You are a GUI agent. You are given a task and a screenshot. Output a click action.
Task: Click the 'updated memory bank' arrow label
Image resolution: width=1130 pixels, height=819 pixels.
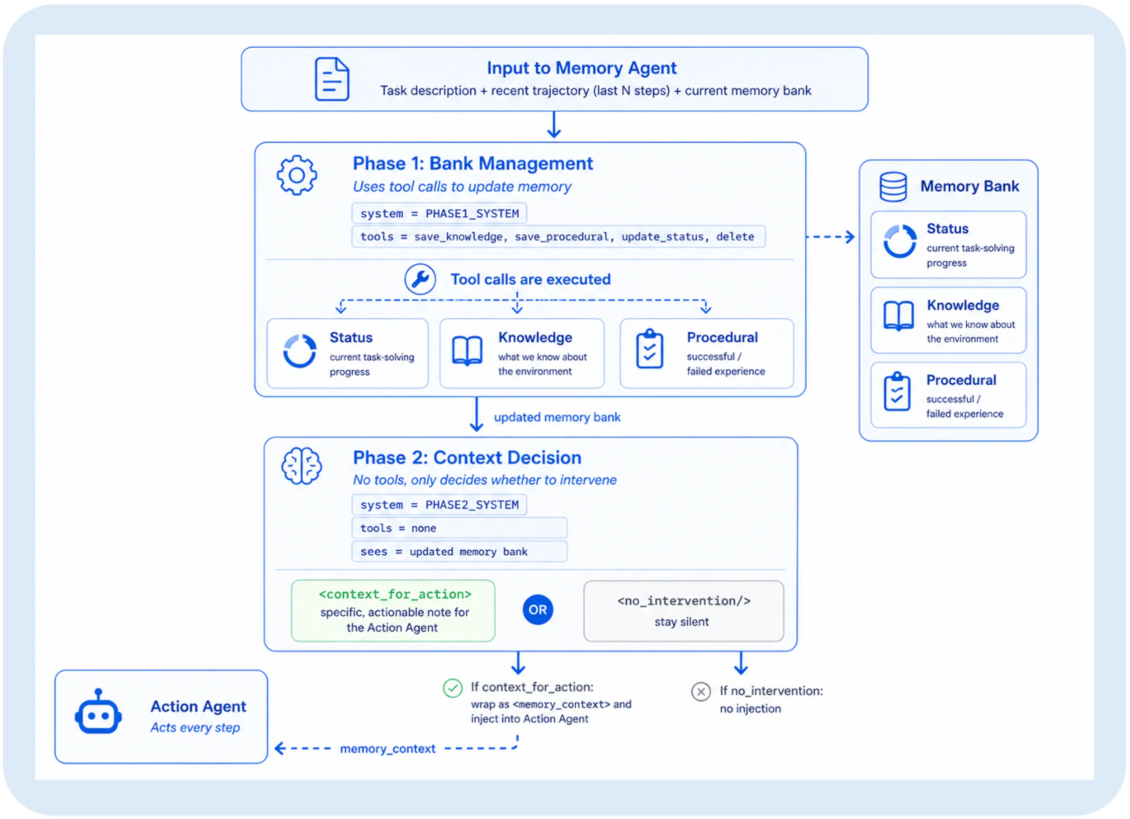[557, 417]
